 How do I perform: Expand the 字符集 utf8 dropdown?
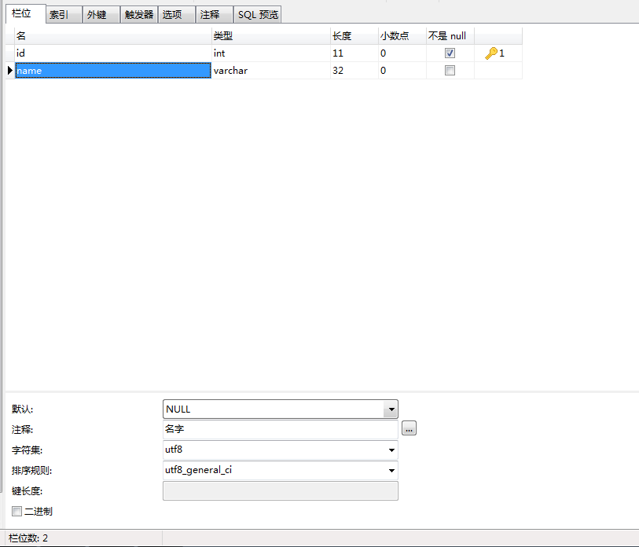coord(391,450)
